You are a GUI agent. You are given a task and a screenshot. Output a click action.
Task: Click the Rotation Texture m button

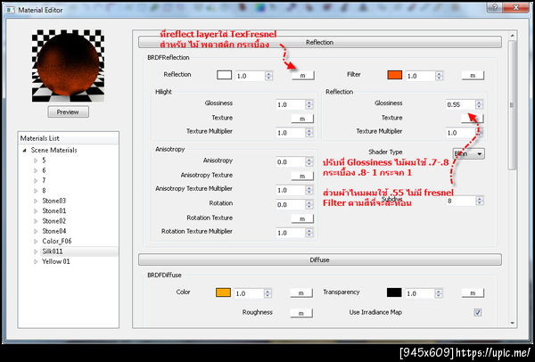tap(302, 218)
